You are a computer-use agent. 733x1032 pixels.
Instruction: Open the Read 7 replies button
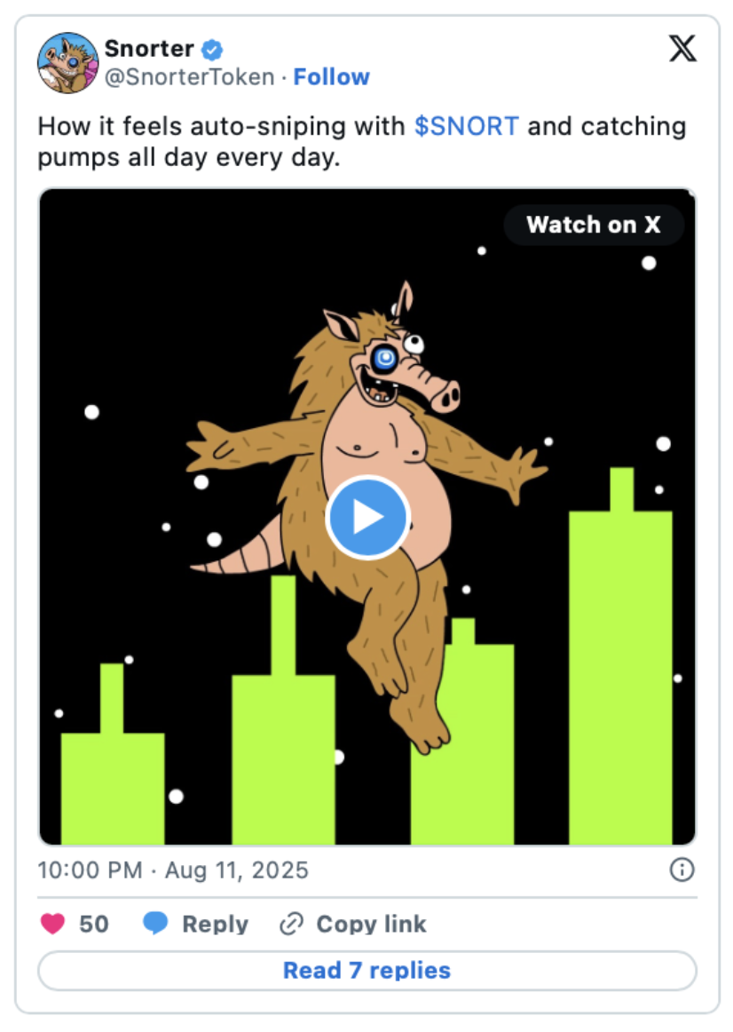click(x=366, y=971)
